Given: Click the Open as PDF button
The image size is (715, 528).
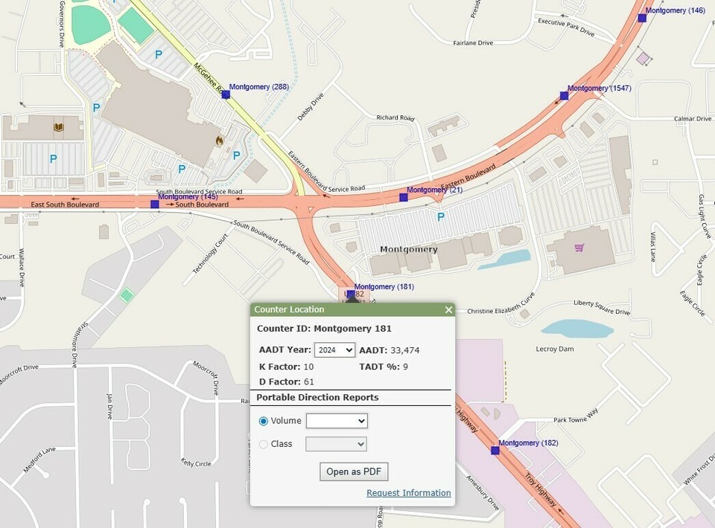Looking at the screenshot, I should pos(354,471).
